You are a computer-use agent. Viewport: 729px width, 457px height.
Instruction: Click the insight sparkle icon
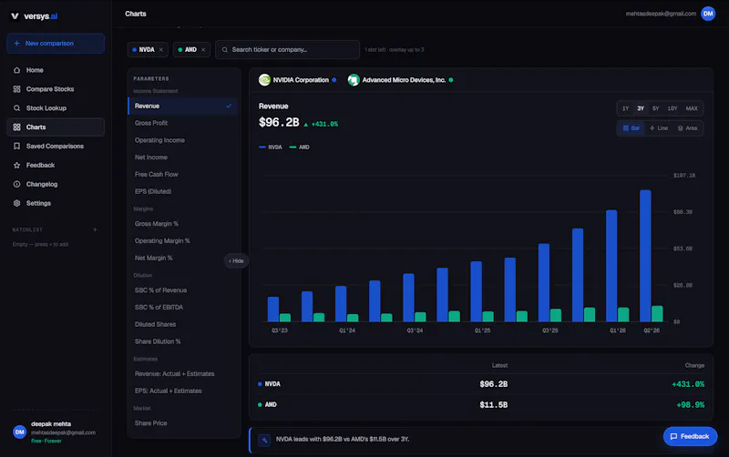264,440
